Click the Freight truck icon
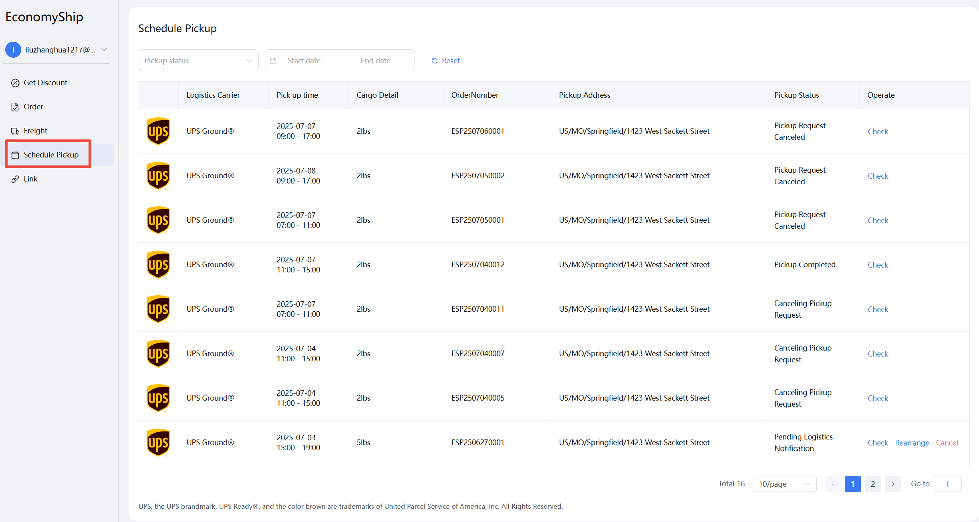 pos(15,131)
